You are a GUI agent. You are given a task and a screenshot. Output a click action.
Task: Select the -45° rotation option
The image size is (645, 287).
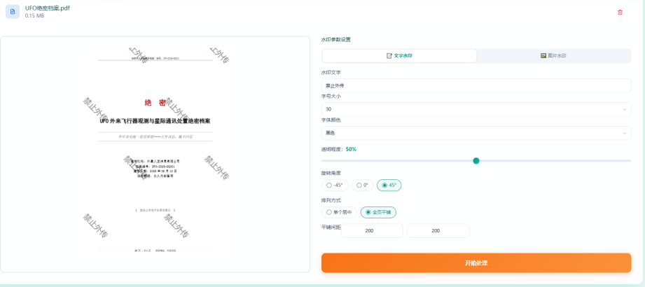coord(335,185)
